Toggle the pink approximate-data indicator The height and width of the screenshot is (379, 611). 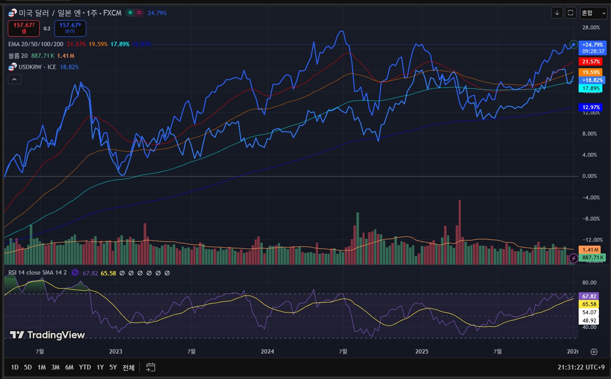tap(139, 13)
